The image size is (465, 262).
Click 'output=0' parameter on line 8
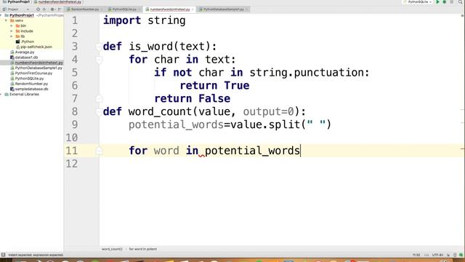point(268,111)
